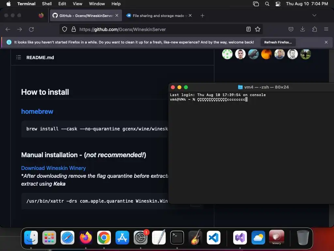The image size is (334, 251).
Task: Open Google Chrome from the Dock
Action: [x=104, y=238]
